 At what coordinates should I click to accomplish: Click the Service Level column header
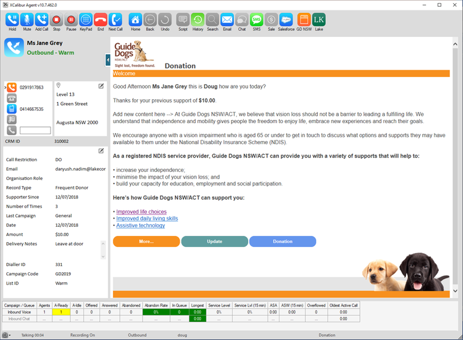tap(219, 306)
